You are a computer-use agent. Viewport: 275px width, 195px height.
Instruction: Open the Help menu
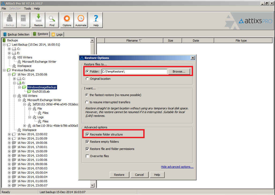pyautogui.click(x=37, y=9)
